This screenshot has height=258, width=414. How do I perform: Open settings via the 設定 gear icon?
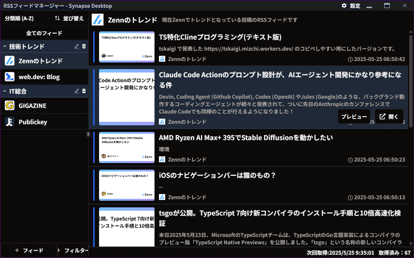coord(344,6)
